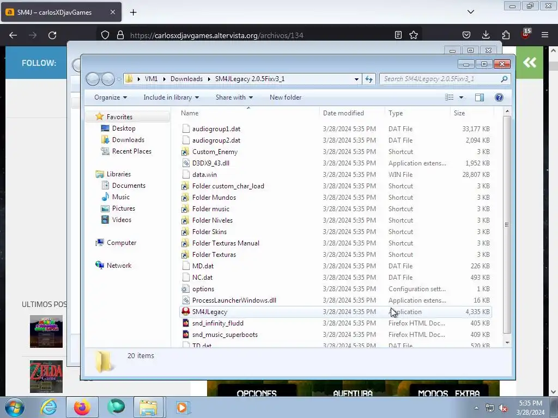Open Firefox downloads panel

[x=486, y=35]
